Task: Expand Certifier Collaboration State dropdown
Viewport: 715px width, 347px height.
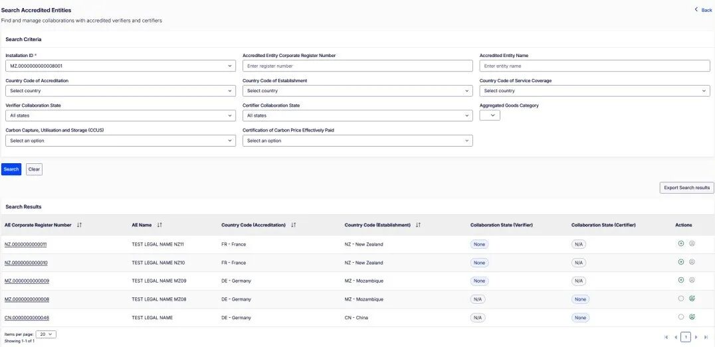Action: coord(357,115)
